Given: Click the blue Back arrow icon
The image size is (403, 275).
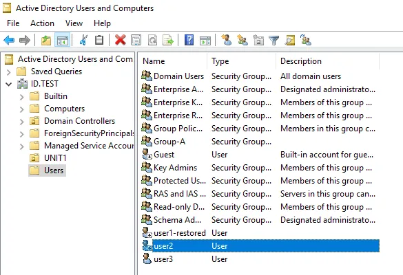Looking at the screenshot, I should [x=9, y=40].
